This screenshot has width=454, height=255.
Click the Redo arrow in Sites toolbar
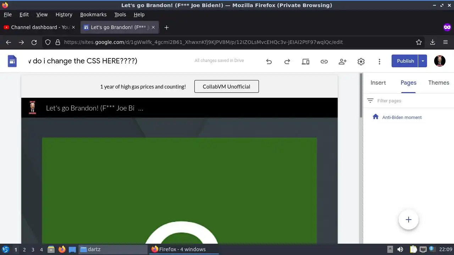[x=287, y=61]
